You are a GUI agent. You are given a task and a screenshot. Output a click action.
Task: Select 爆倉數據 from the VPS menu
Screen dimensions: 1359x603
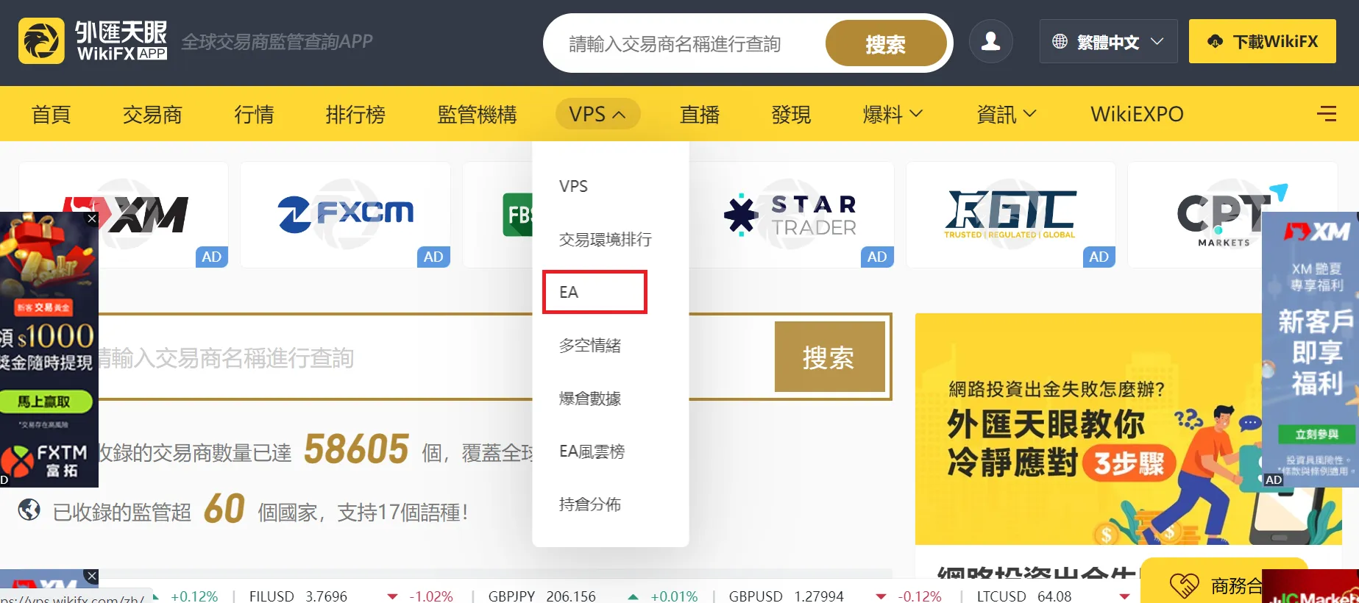pos(589,398)
